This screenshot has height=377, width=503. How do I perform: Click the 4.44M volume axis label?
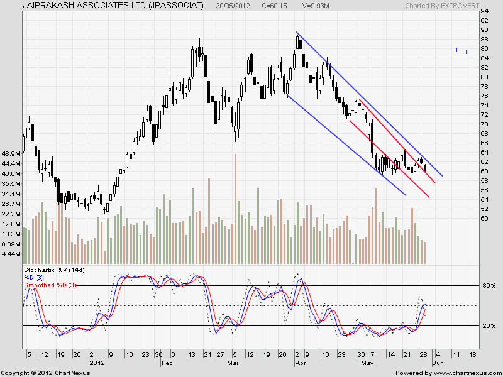point(13,254)
